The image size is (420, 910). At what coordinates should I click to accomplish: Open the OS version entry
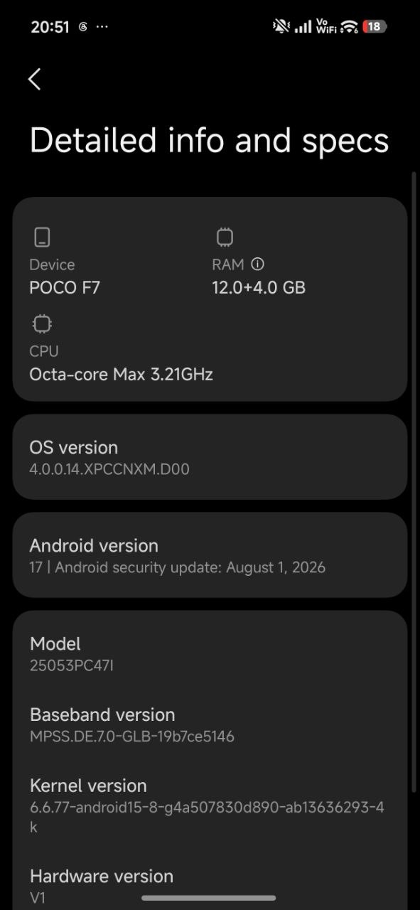click(x=210, y=456)
